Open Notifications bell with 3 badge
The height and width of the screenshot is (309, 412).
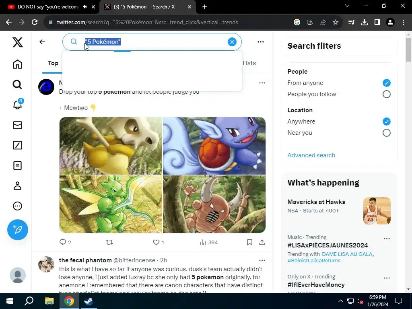(x=18, y=104)
